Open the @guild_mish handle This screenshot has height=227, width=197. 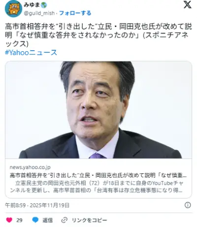[x=39, y=13]
